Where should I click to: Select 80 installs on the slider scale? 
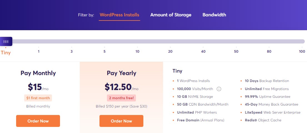point(269,52)
